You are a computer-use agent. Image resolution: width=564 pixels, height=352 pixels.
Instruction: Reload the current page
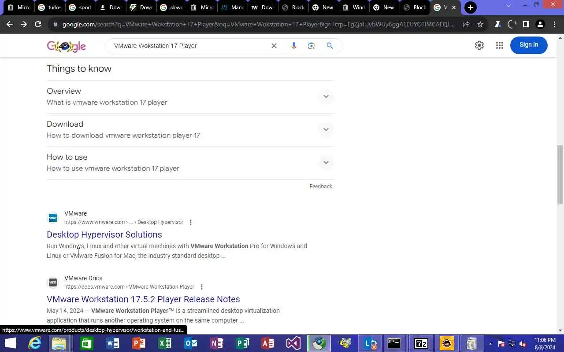(x=38, y=24)
